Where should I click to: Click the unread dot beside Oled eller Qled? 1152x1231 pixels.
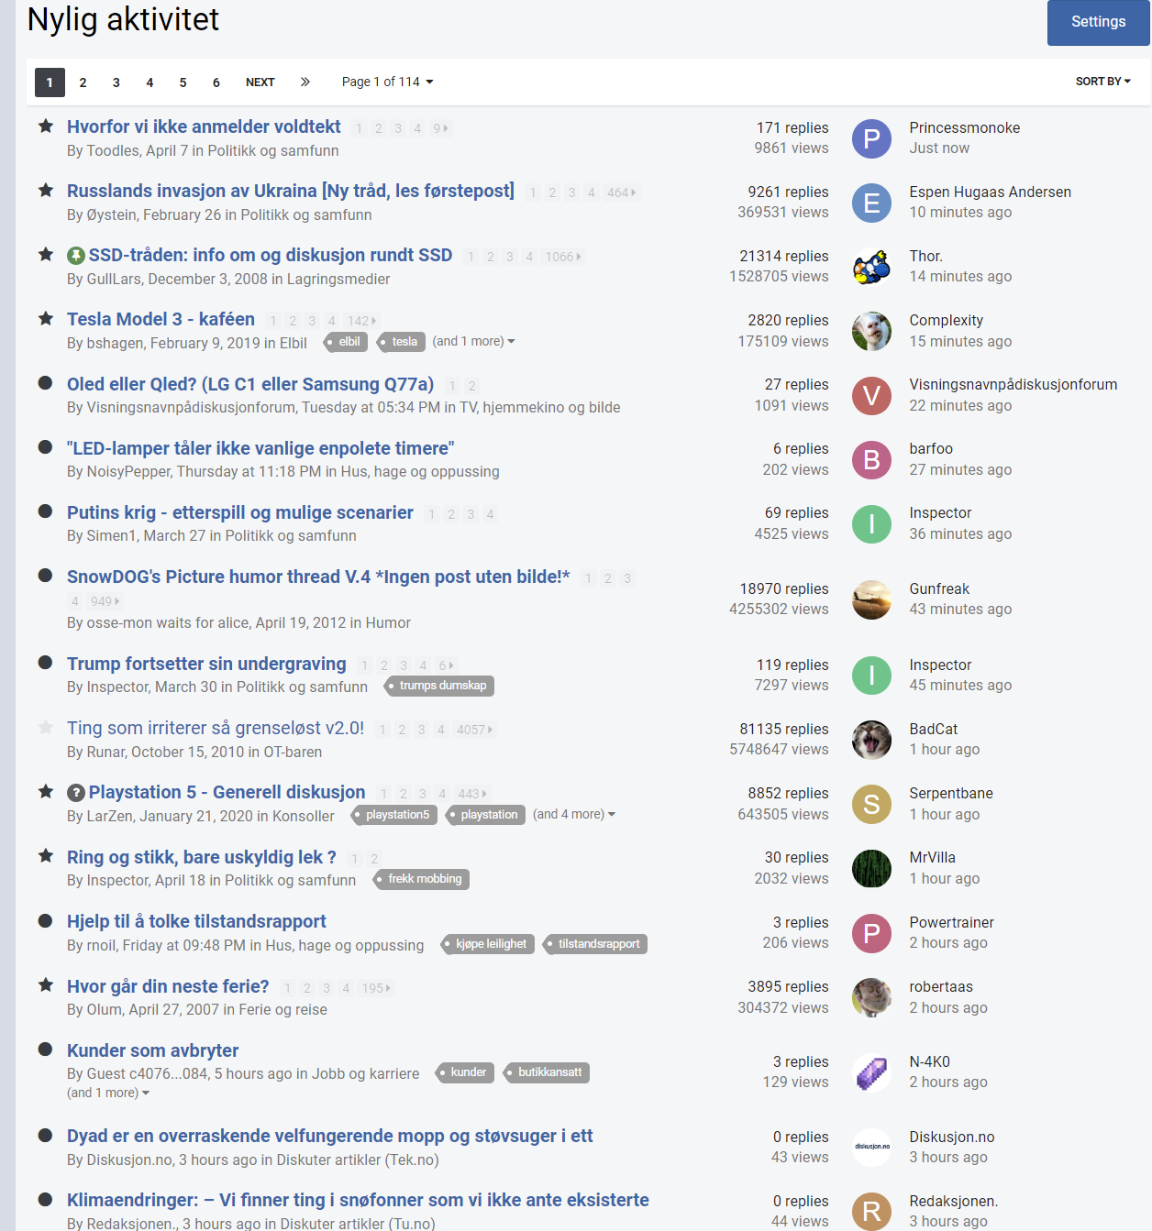coord(45,382)
